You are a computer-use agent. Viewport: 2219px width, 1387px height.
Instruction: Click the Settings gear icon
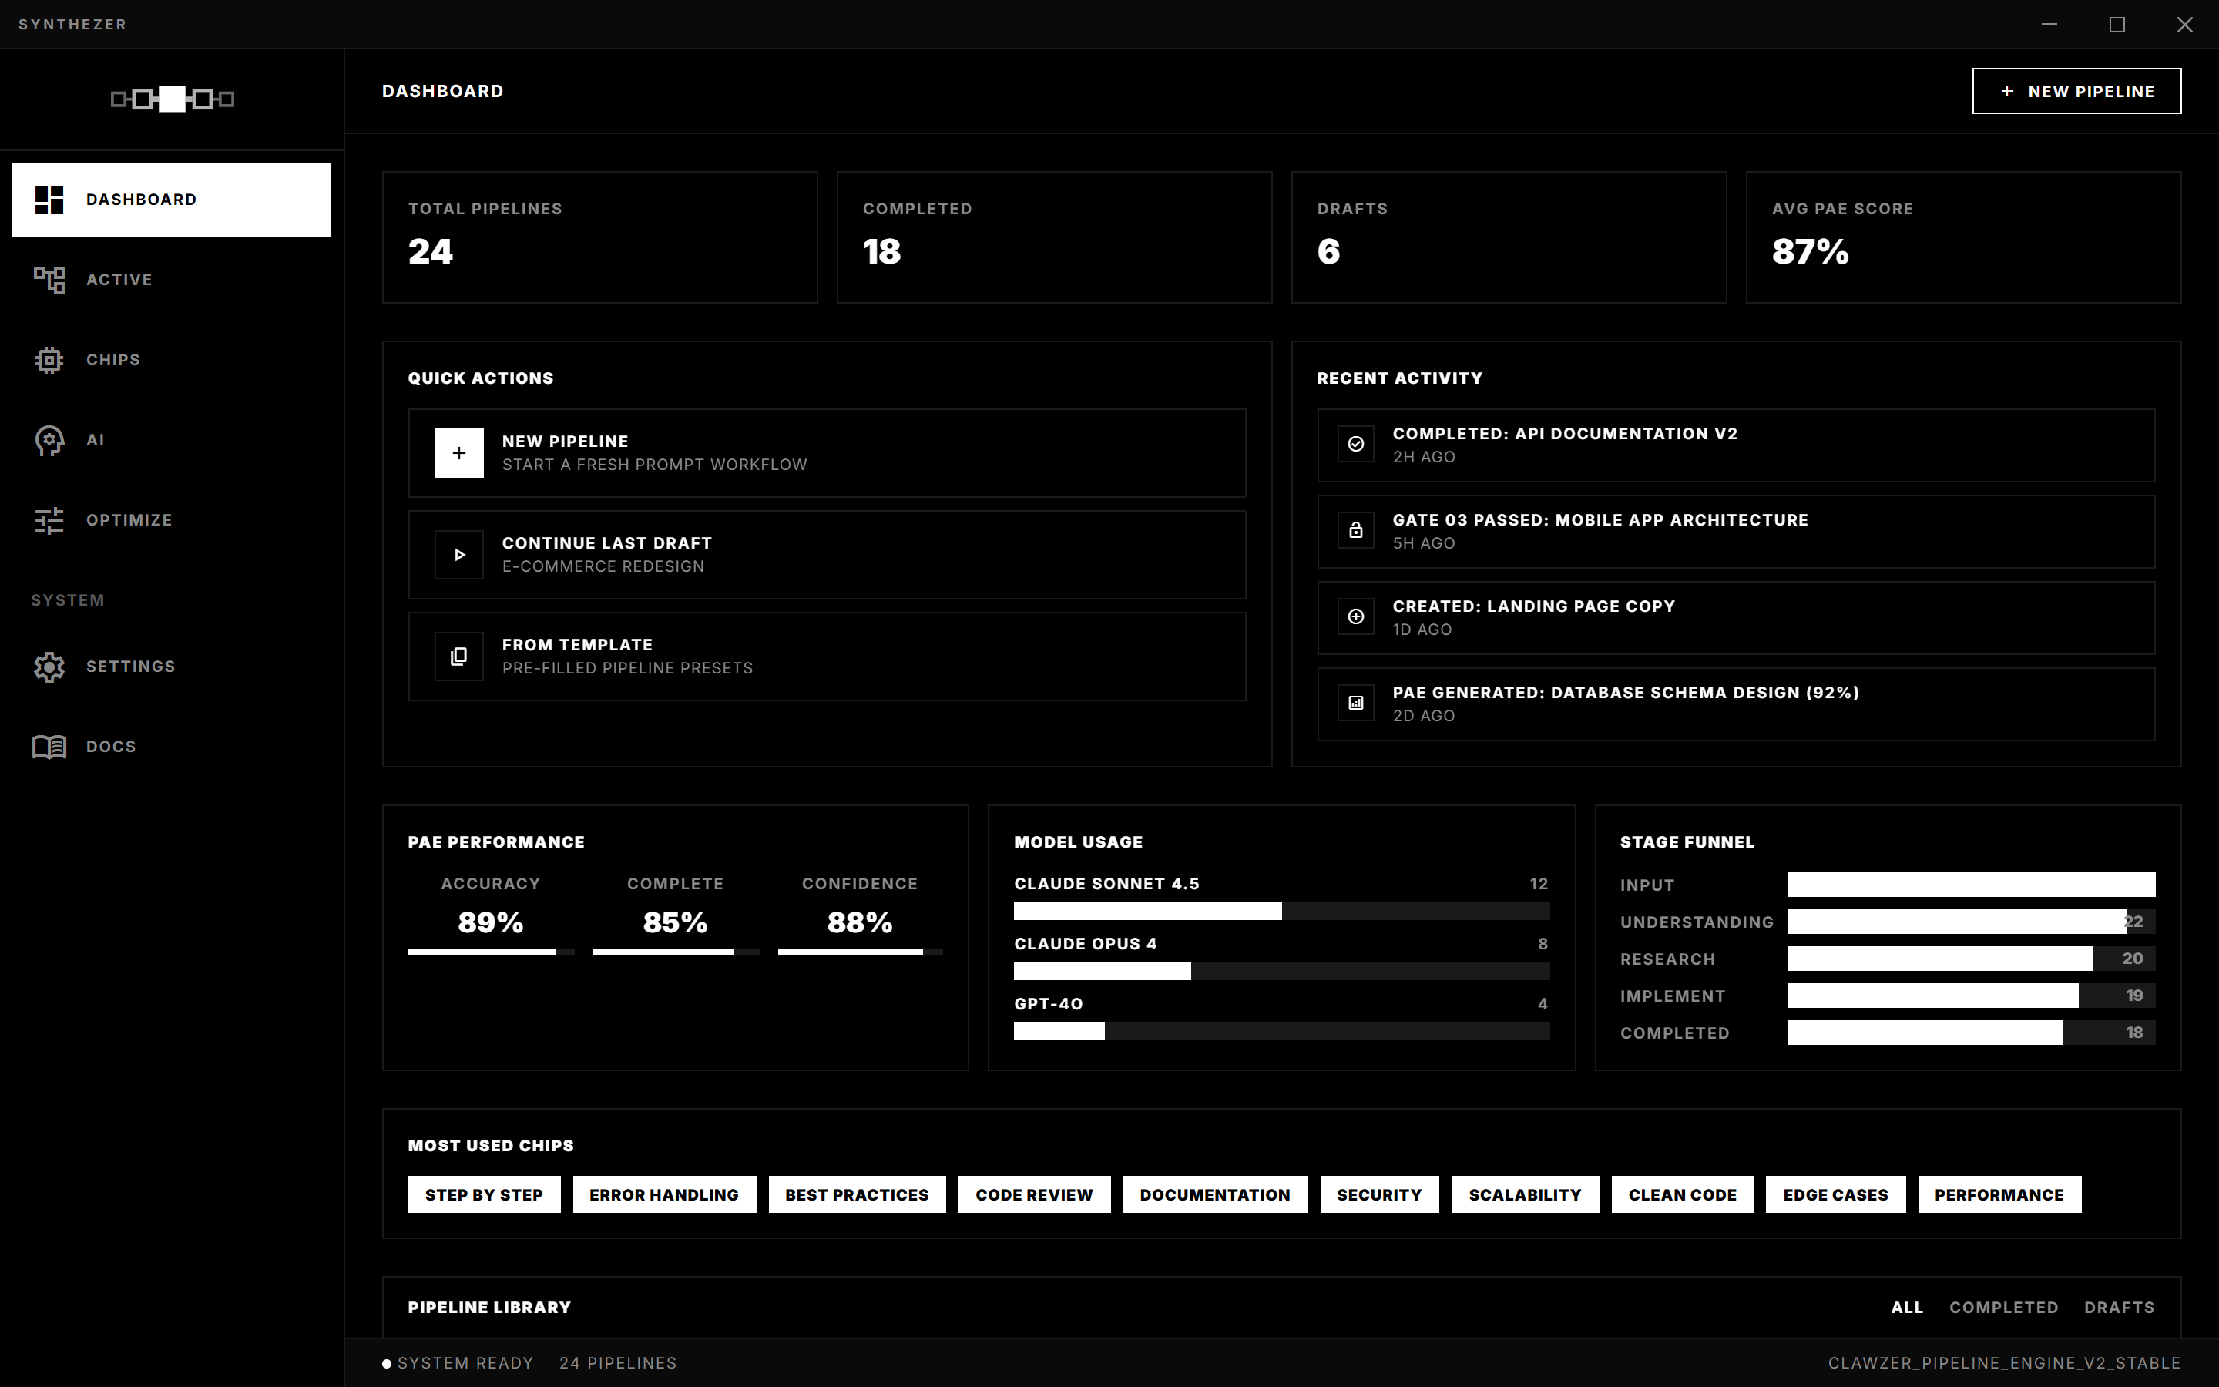pos(49,666)
